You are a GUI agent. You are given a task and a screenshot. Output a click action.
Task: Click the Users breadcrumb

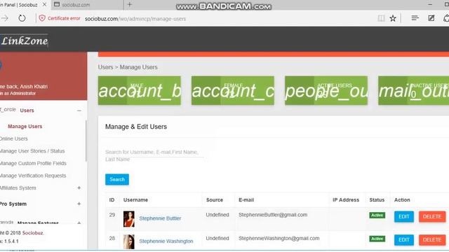point(106,67)
